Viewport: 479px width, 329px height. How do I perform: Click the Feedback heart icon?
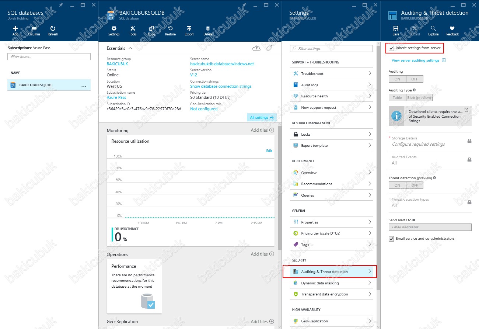[452, 28]
